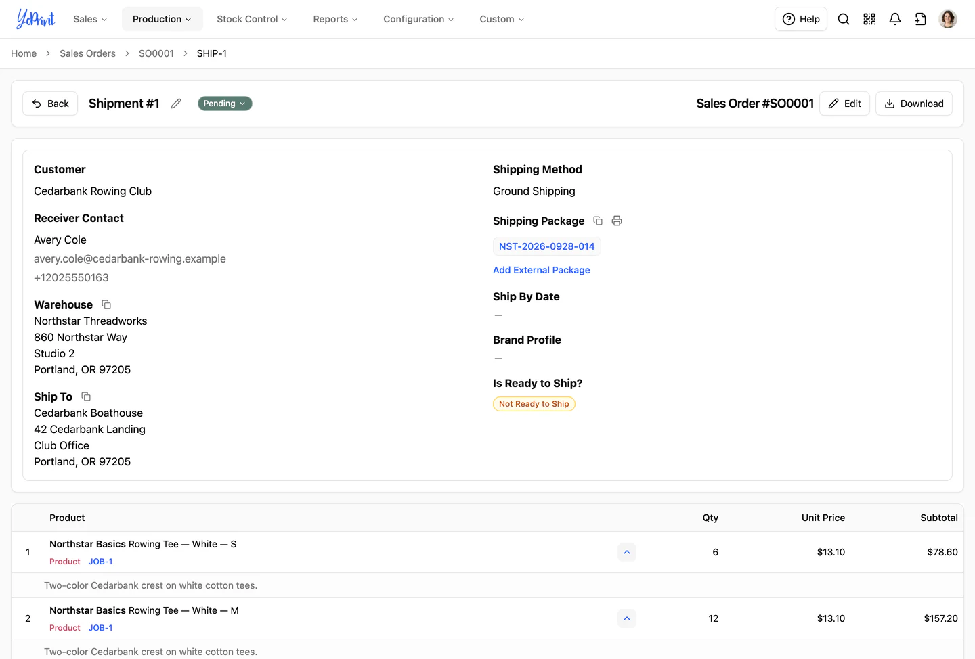Screen dimensions: 975x659
Task: Click the Not Ready to Ship badge
Action: click(x=534, y=404)
